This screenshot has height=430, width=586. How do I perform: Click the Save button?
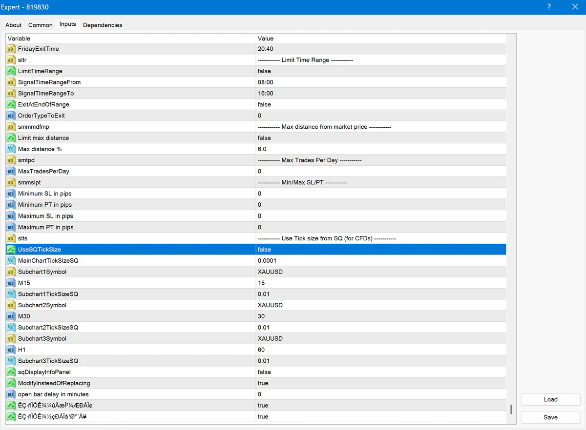tap(550, 417)
